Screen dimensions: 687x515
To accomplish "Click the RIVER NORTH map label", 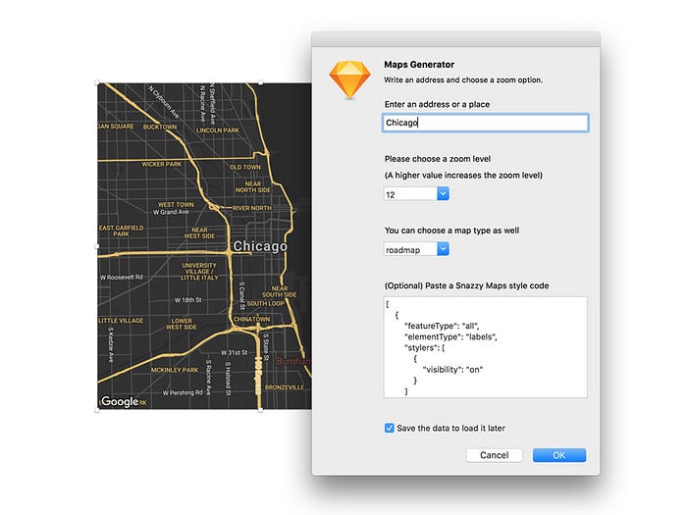I will click(252, 208).
